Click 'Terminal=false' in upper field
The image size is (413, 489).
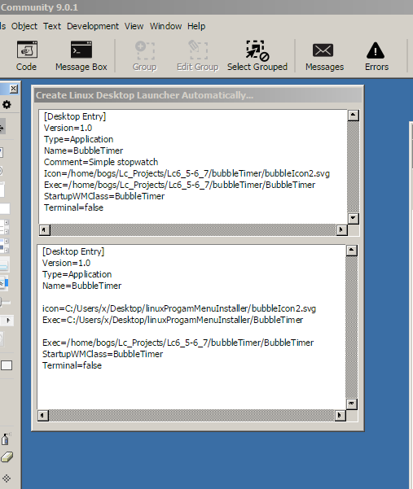[x=73, y=207]
